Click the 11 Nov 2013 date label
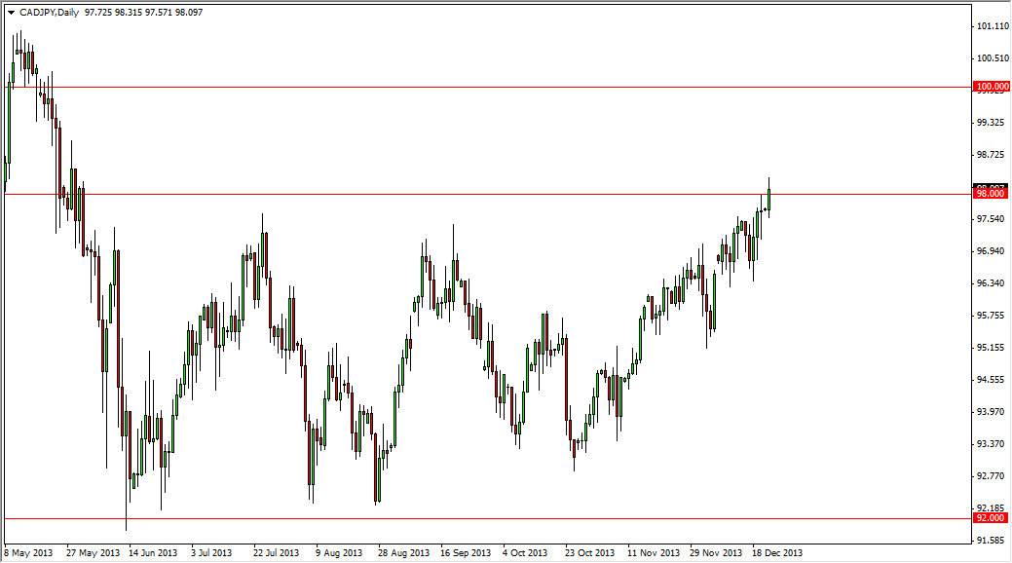Viewport: 1012px width, 563px height. point(654,553)
